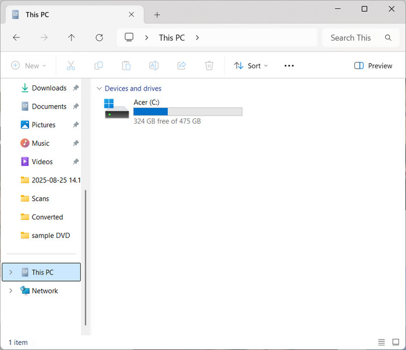Go forward with the right arrow button
The height and width of the screenshot is (350, 406).
point(44,38)
